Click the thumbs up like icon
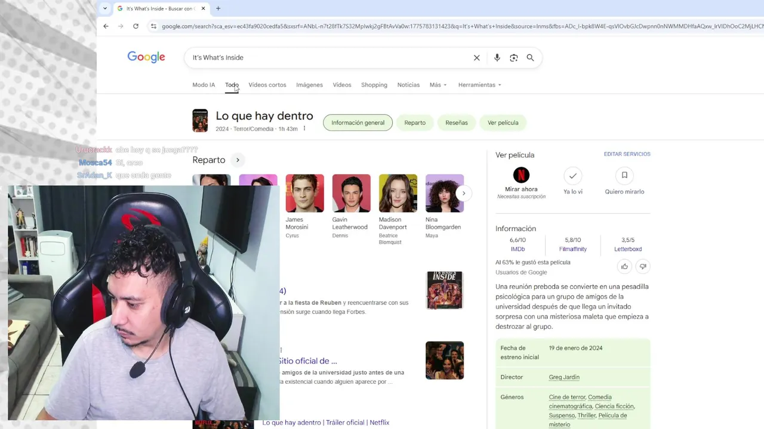Image resolution: width=764 pixels, height=429 pixels. tap(624, 266)
